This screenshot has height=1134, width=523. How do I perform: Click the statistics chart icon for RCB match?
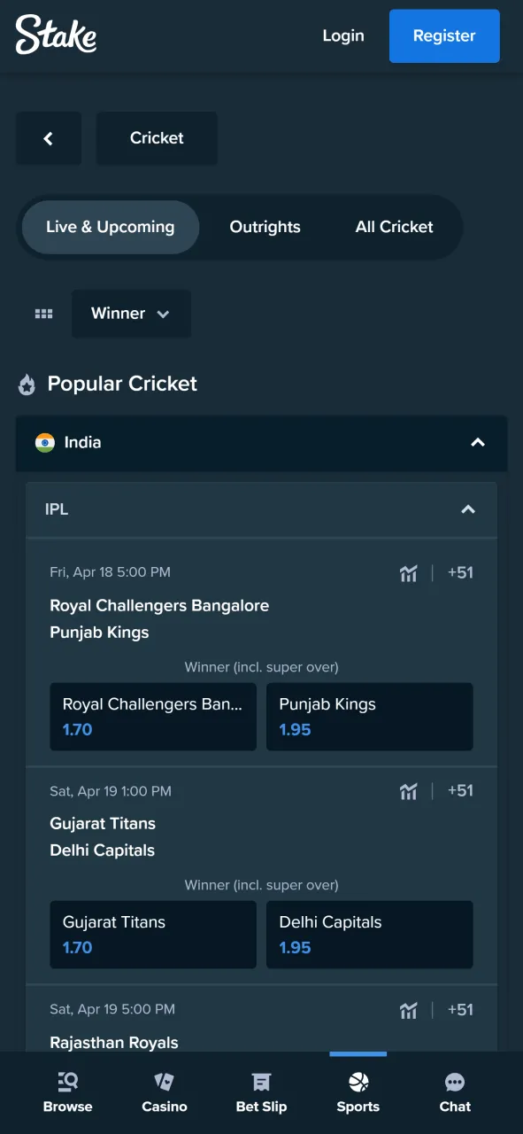point(408,573)
